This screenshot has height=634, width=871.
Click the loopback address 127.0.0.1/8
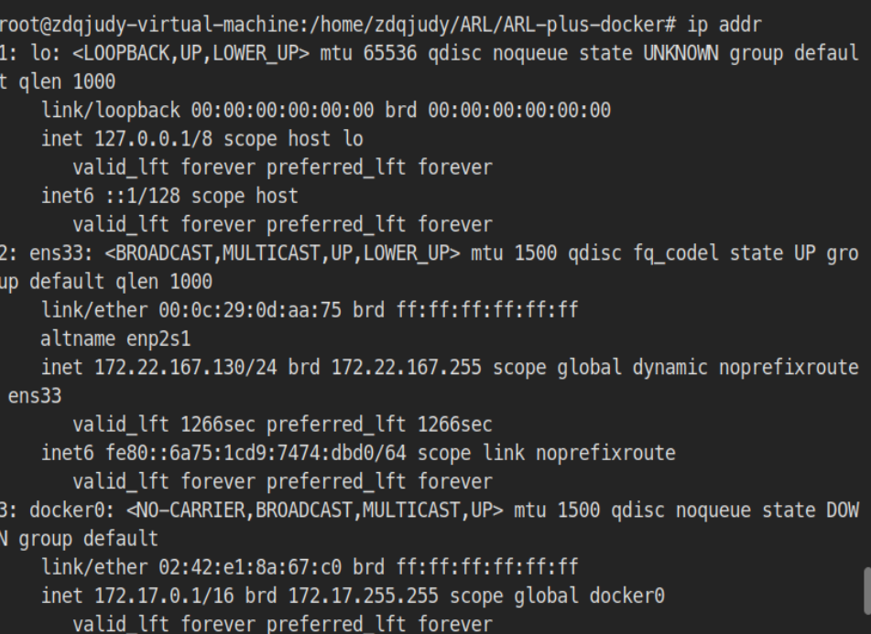click(x=153, y=139)
